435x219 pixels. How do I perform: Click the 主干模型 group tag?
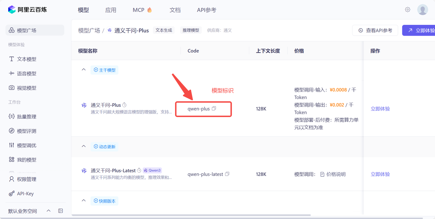point(104,70)
